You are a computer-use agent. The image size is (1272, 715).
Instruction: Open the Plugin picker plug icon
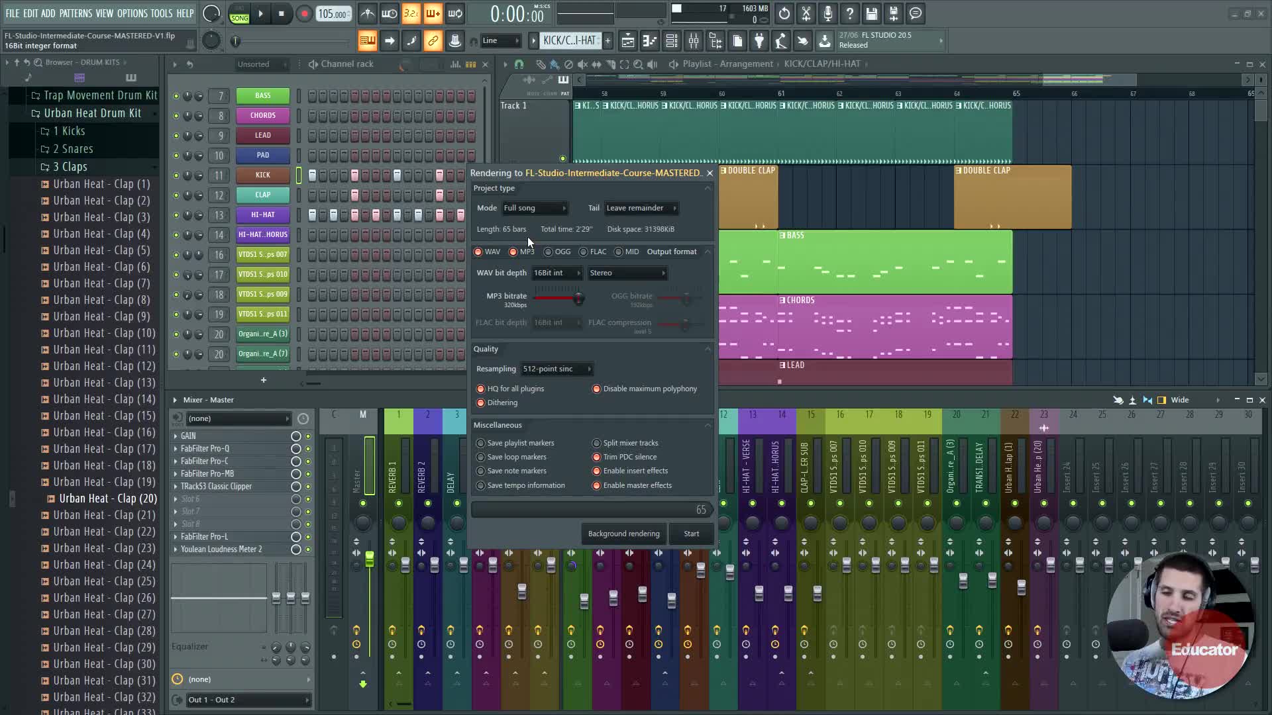click(759, 41)
